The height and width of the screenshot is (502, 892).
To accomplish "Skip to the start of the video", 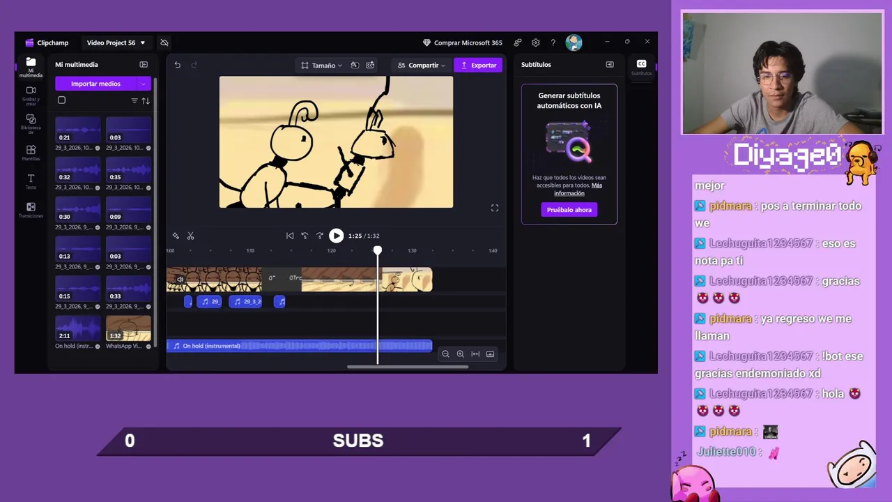I will (290, 236).
